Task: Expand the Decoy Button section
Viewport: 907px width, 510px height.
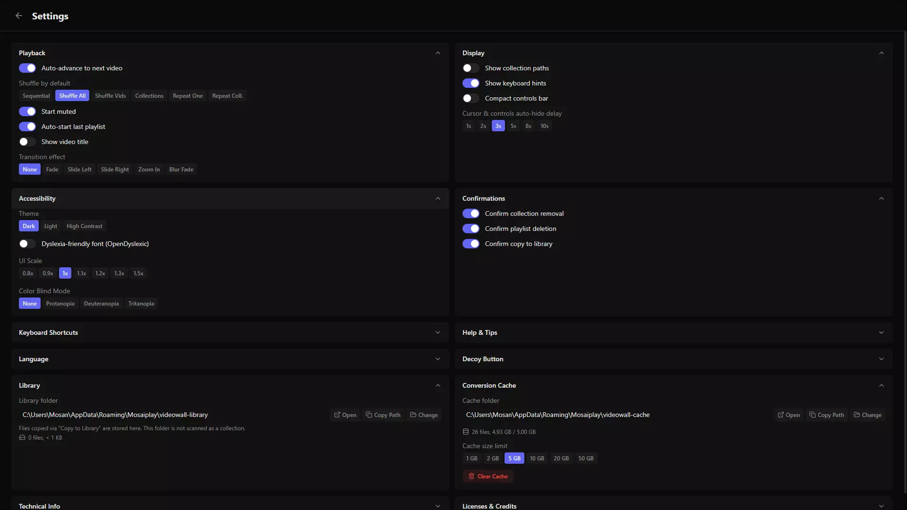Action: click(674, 359)
